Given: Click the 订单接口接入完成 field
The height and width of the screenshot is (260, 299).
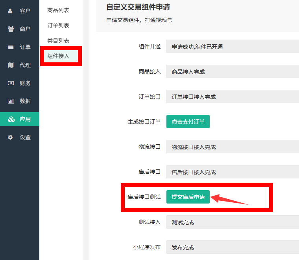Looking at the screenshot, I should (x=233, y=96).
